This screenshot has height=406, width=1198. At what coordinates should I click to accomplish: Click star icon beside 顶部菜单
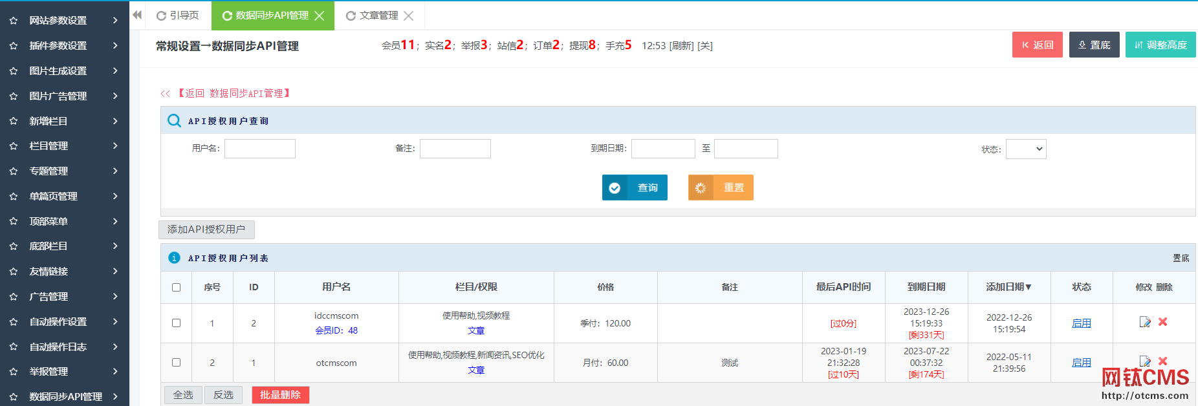14,221
